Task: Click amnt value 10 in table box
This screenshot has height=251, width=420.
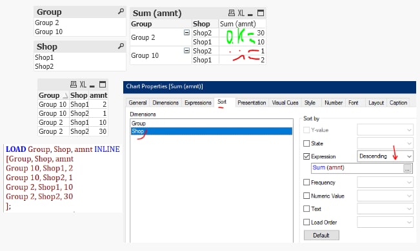Action: coord(103,122)
